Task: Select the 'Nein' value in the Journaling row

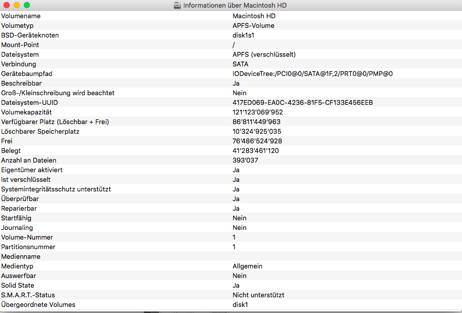Action: [239, 227]
